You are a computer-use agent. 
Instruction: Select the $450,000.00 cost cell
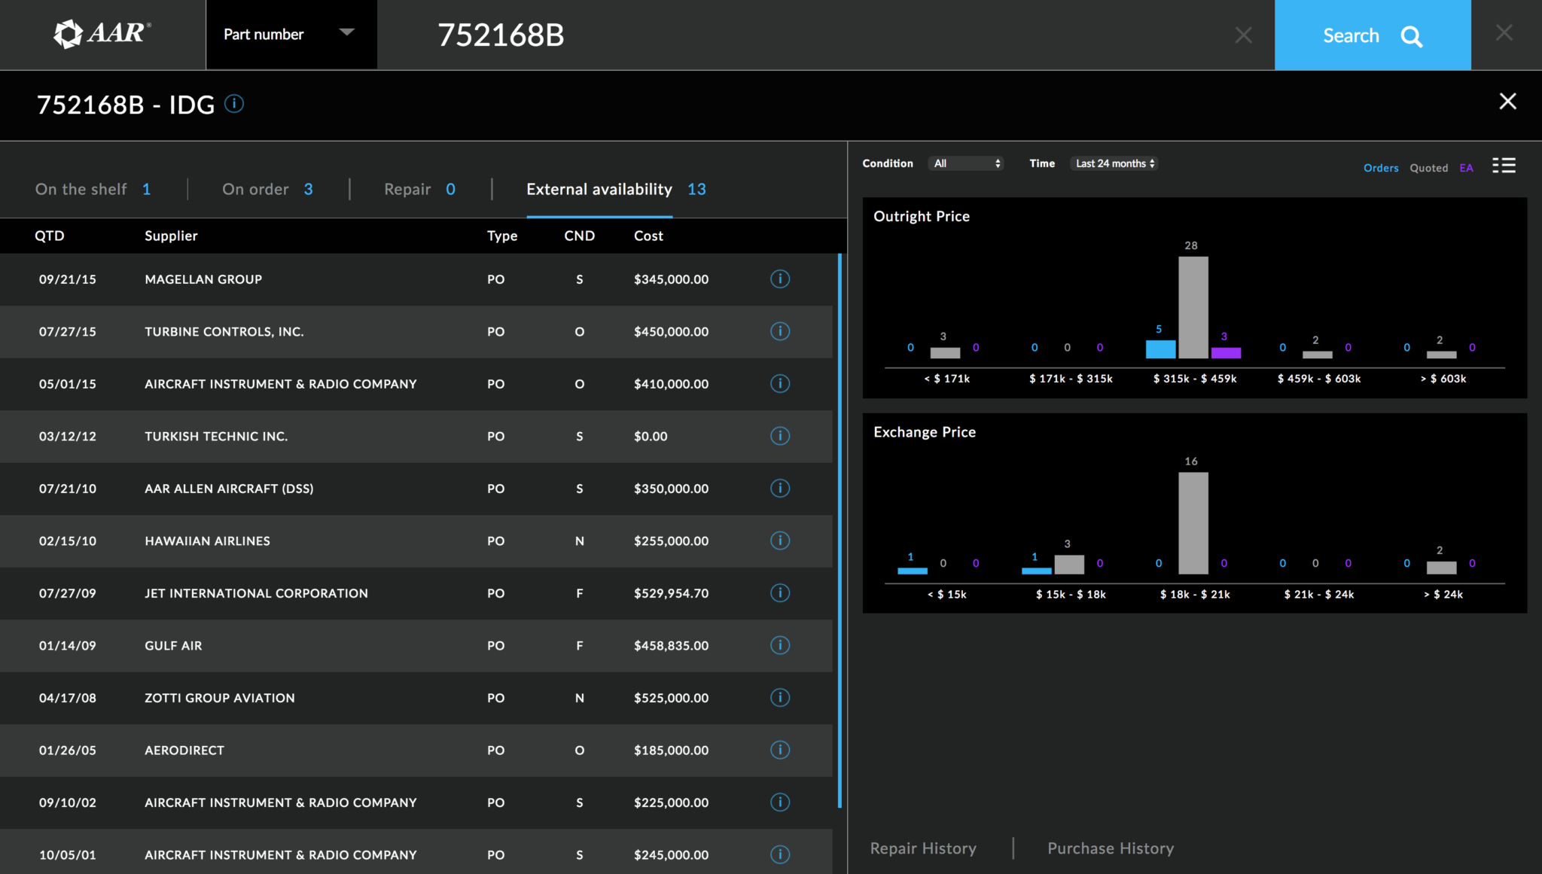[x=671, y=331]
